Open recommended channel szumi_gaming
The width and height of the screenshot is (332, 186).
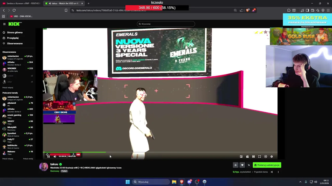coord(18,116)
